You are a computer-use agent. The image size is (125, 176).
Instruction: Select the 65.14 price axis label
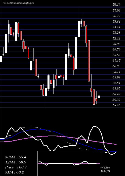(x=116, y=72)
